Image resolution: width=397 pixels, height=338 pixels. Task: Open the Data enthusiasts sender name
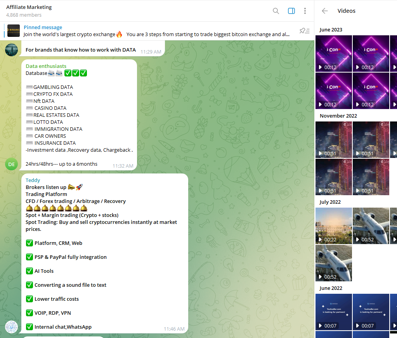coord(46,66)
